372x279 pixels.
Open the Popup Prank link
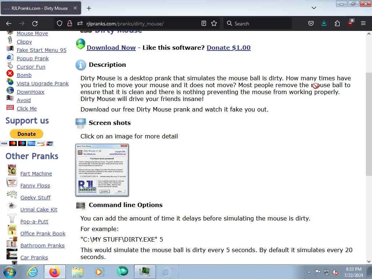(32, 58)
